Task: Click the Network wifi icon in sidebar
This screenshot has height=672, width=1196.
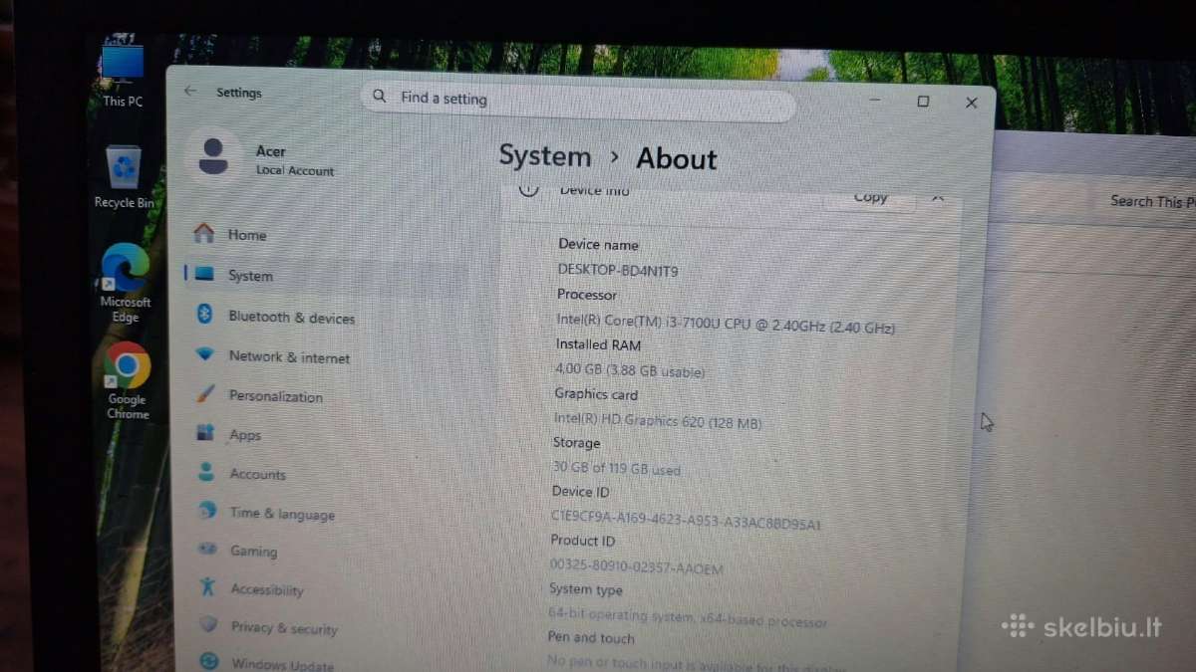Action: click(x=205, y=354)
